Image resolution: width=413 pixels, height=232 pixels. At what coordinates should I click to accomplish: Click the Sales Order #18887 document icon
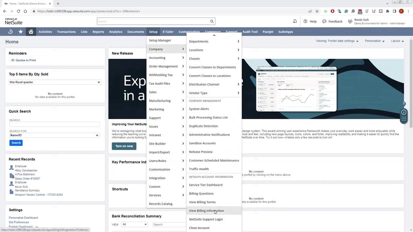tap(12, 176)
